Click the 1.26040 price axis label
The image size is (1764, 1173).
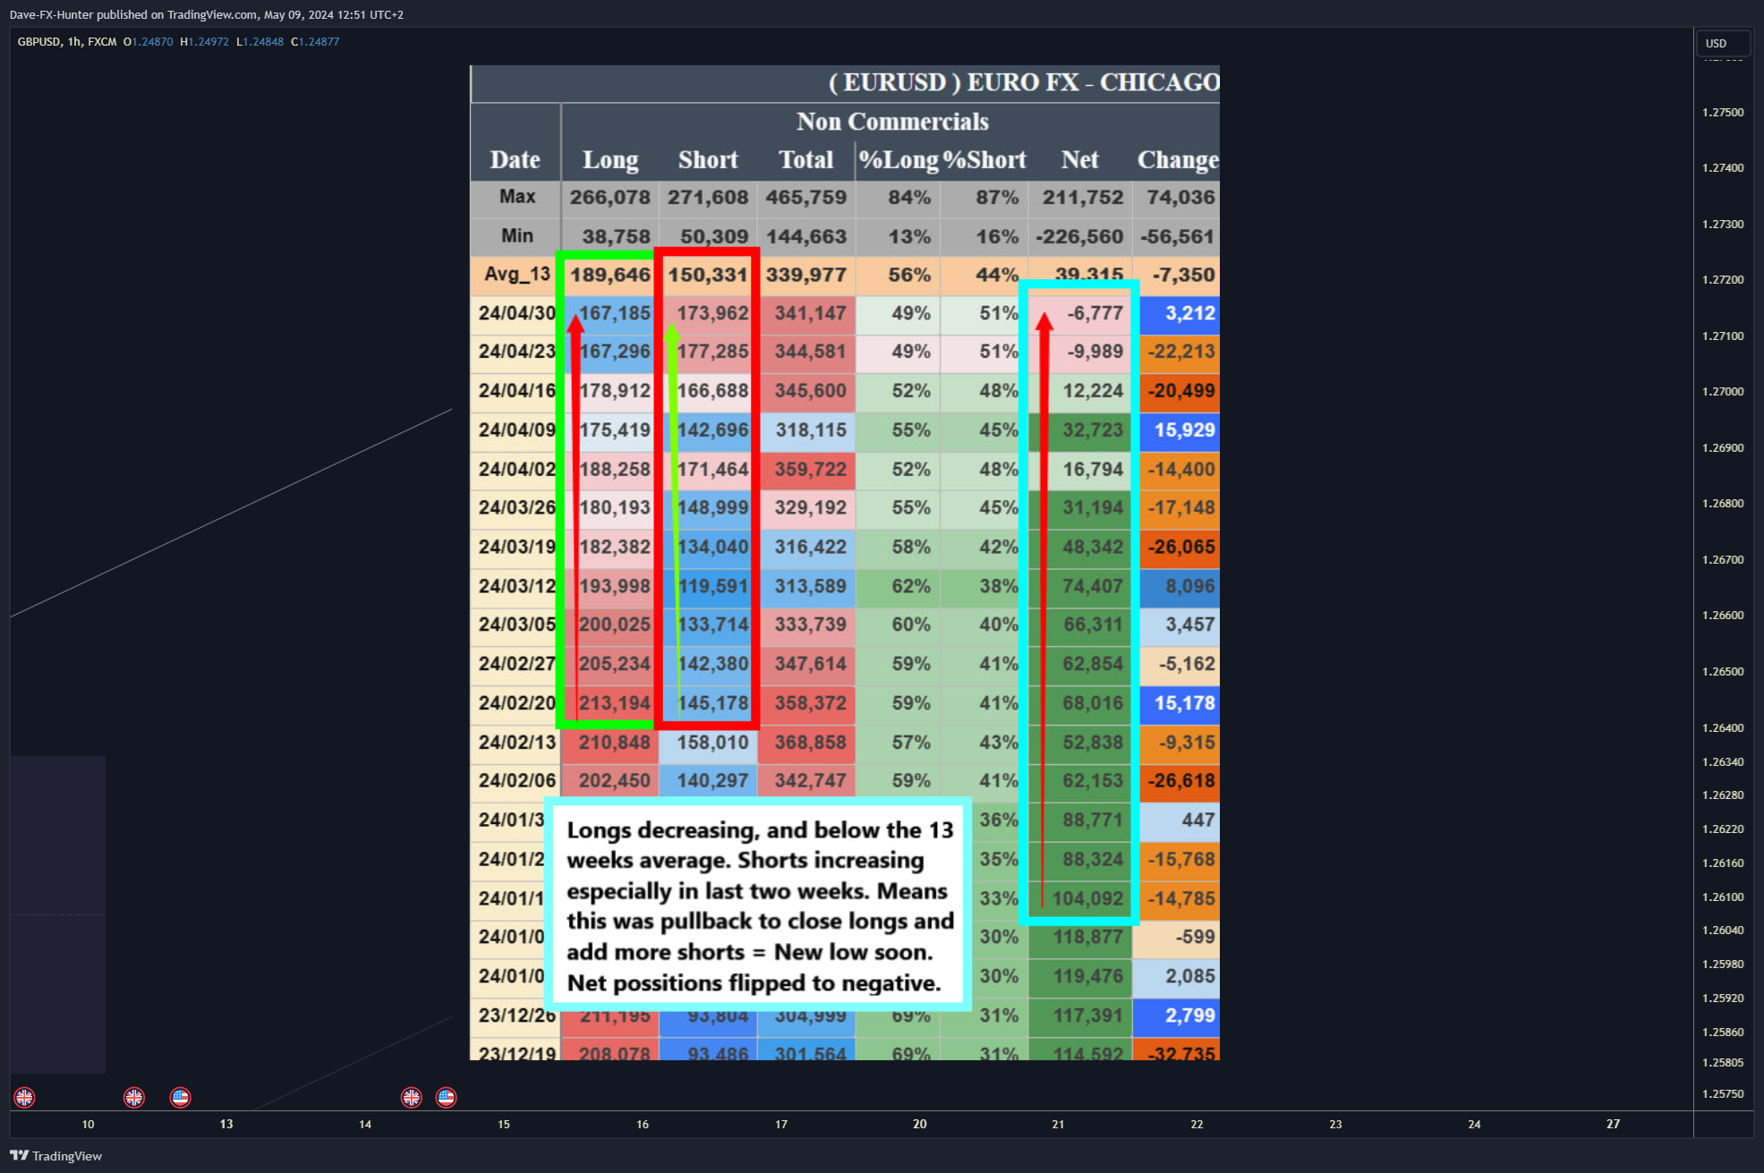1723,930
